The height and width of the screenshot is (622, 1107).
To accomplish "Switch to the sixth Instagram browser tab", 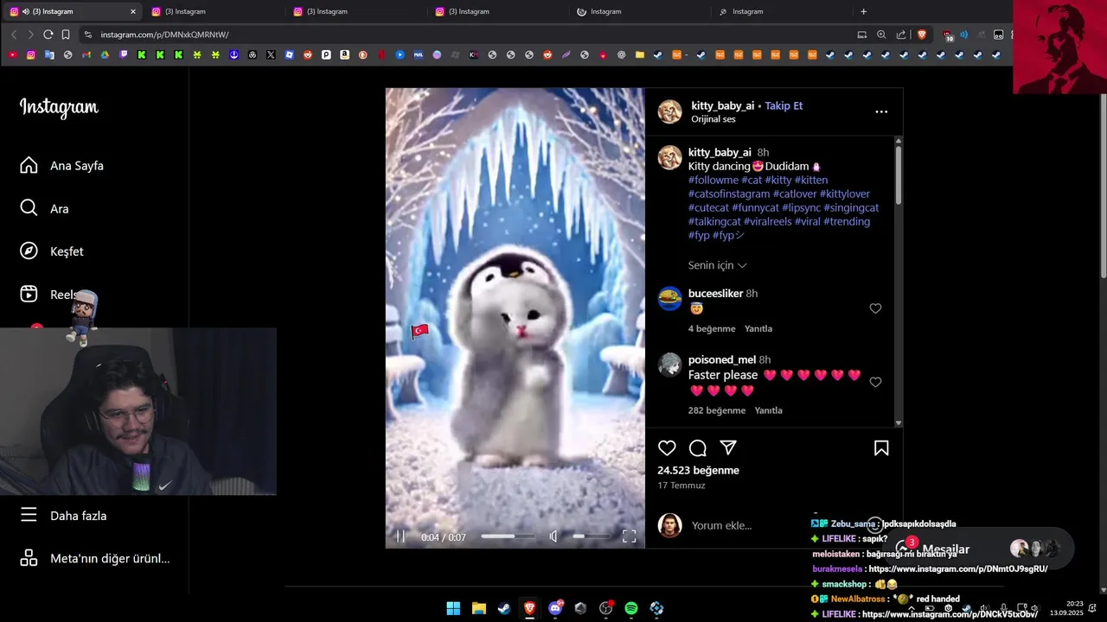I will [x=780, y=11].
